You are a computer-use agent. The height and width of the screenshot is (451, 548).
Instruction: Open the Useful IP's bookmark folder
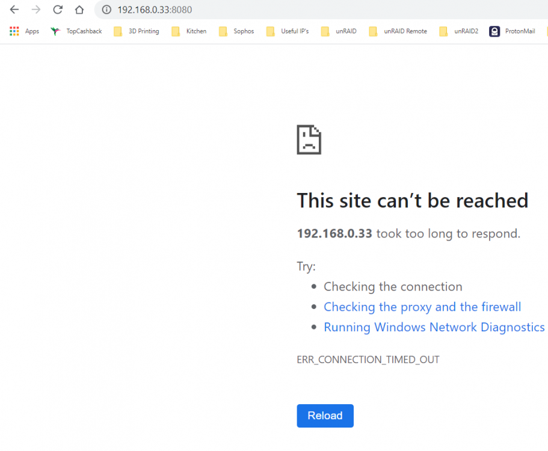(x=288, y=31)
